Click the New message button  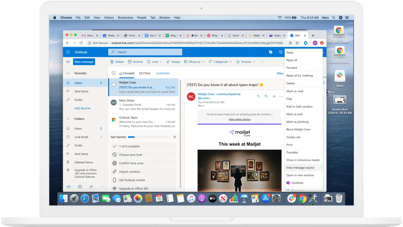(84, 62)
